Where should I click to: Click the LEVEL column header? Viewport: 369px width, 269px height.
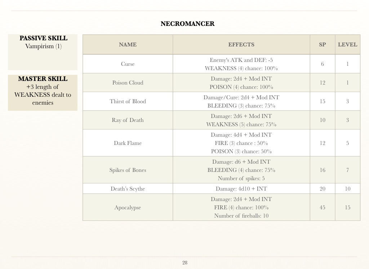347,45
